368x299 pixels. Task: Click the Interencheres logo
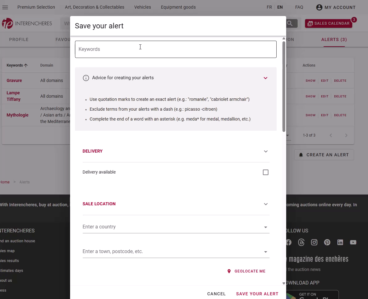click(27, 23)
